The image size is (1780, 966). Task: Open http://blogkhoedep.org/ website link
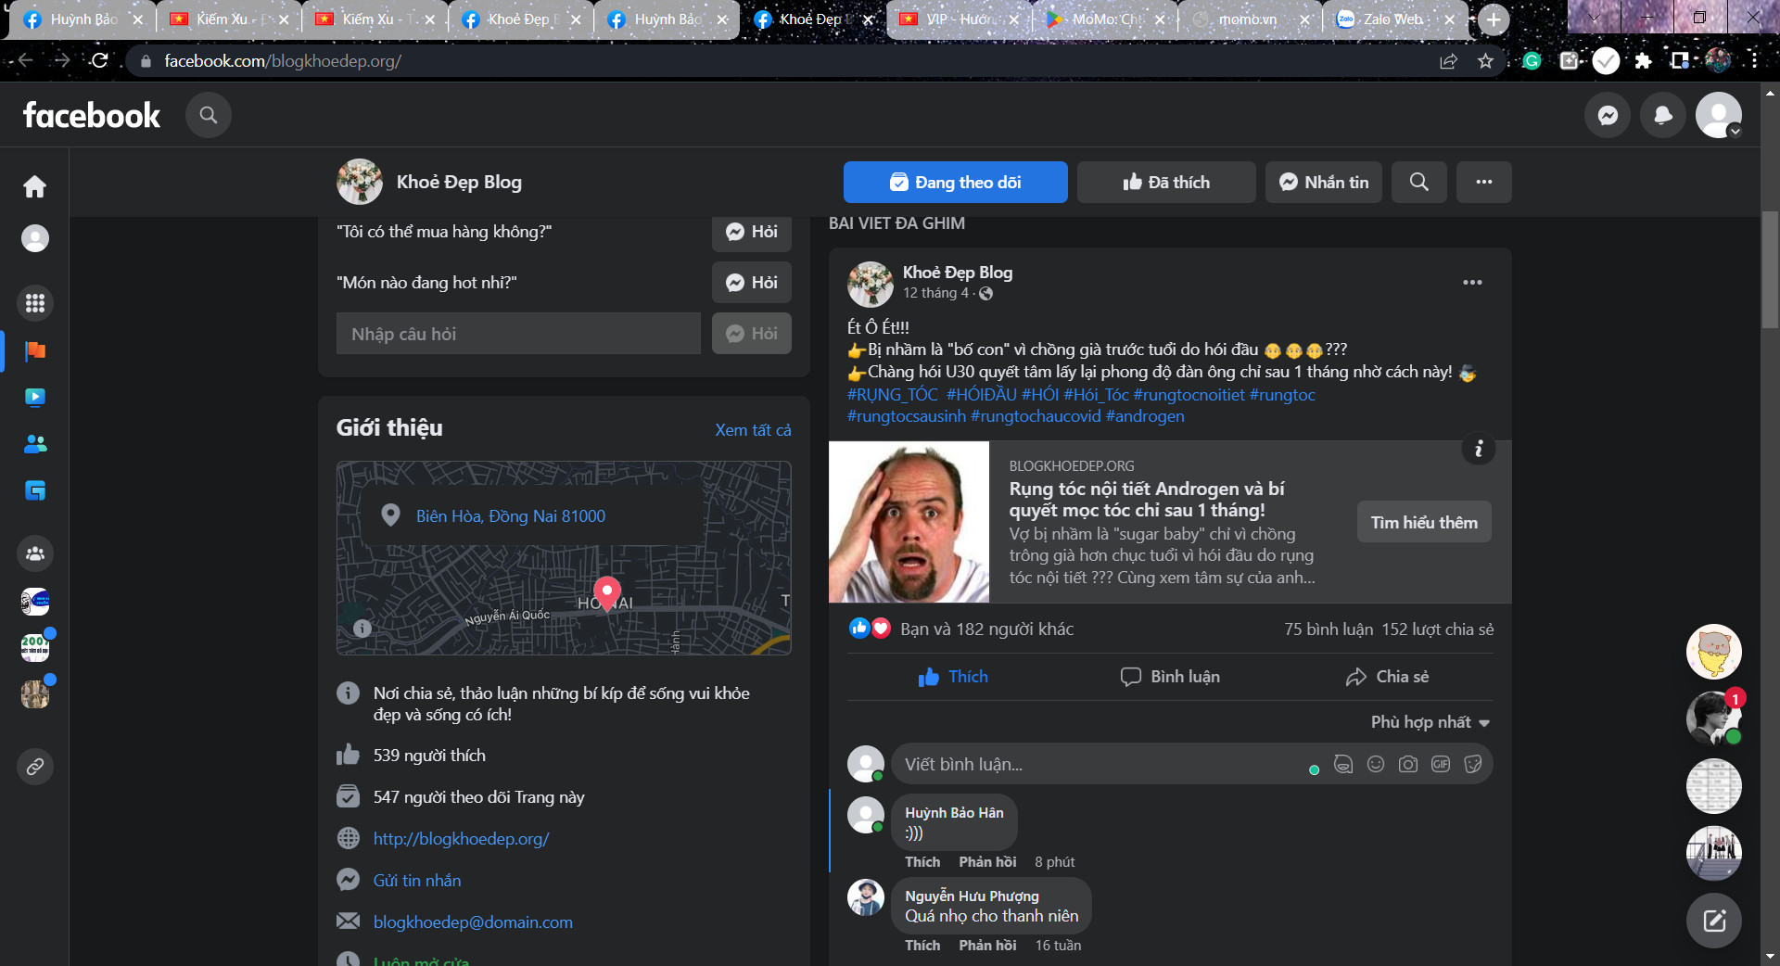(461, 839)
